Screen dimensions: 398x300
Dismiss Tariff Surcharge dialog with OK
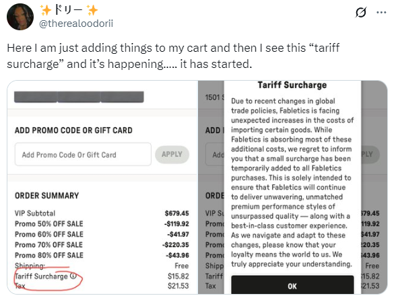pyautogui.click(x=292, y=285)
